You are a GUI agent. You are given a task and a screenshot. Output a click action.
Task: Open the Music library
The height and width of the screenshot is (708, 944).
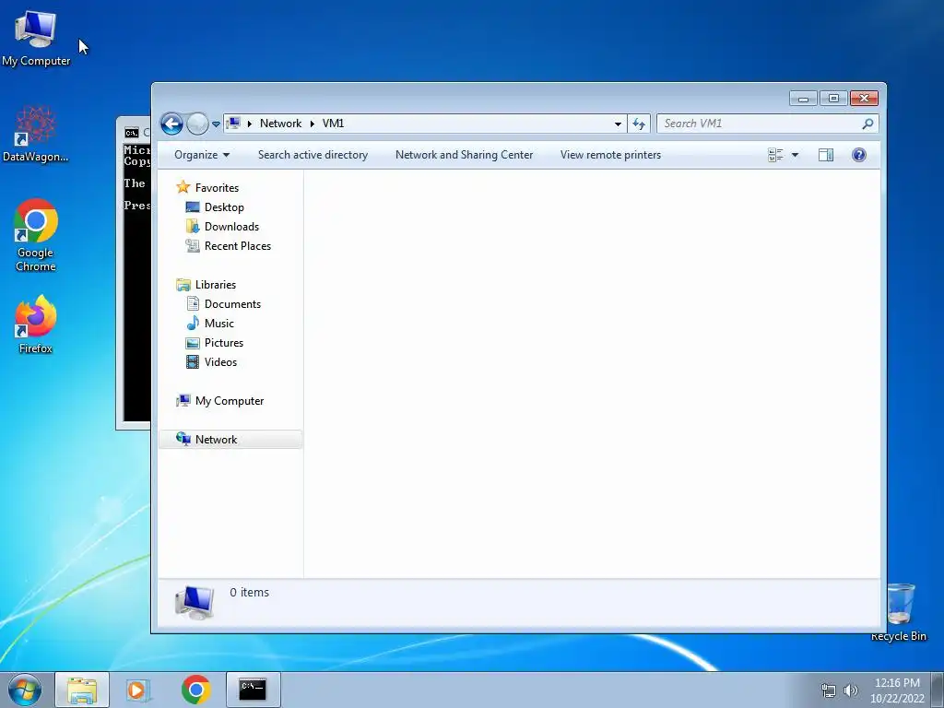tap(219, 324)
